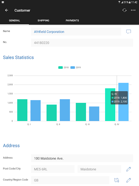The width and height of the screenshot is (139, 186).
Task: Click the sync refresh icon
Action: click(124, 10)
